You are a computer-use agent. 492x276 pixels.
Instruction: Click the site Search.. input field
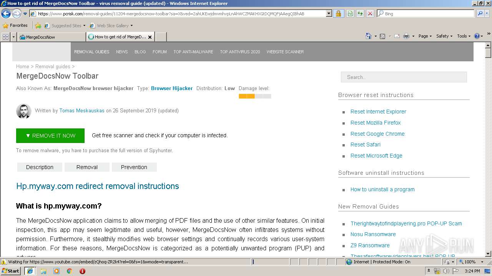pos(404,77)
